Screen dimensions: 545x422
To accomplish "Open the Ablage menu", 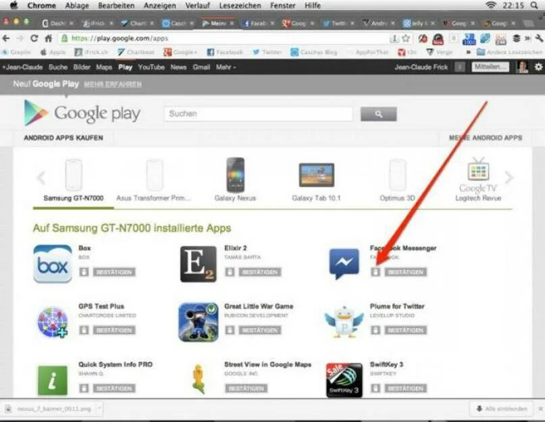I will click(77, 5).
